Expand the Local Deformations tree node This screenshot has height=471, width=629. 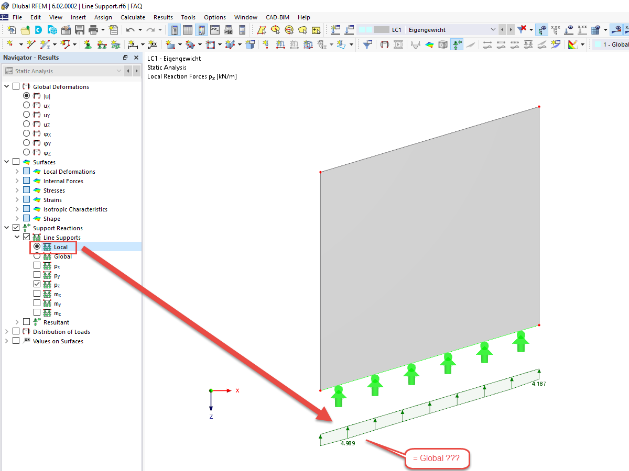(17, 171)
